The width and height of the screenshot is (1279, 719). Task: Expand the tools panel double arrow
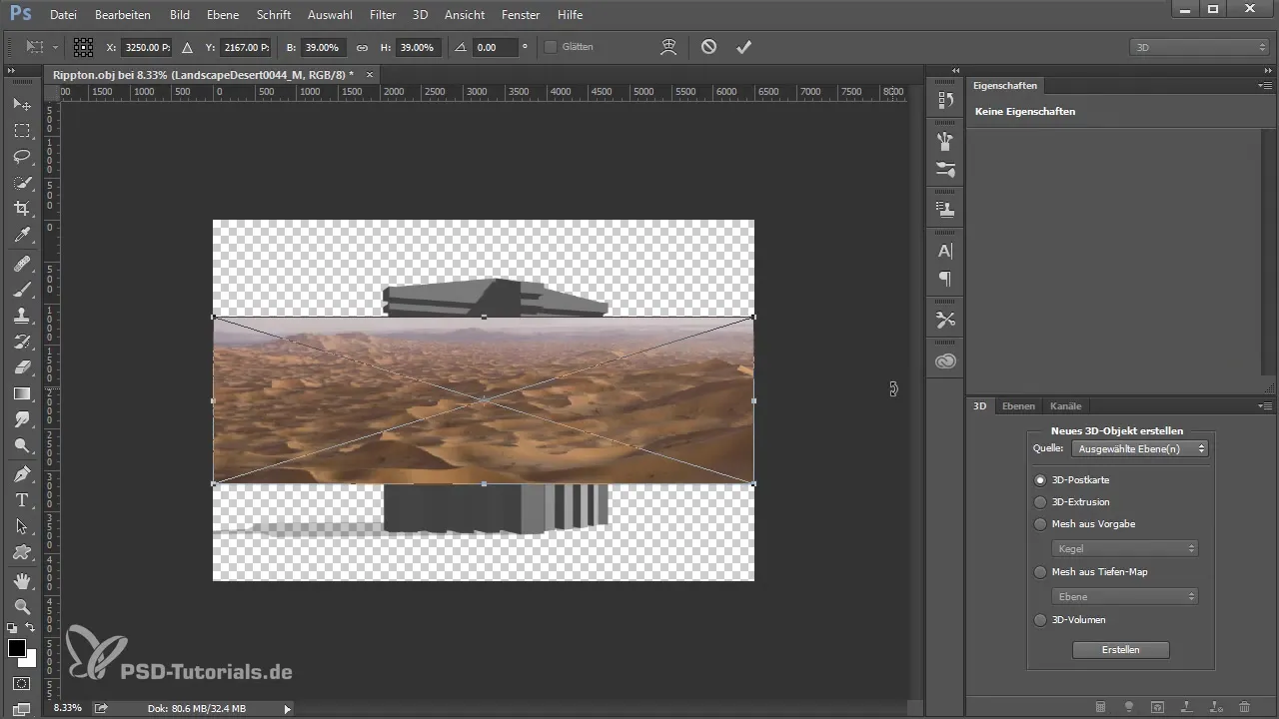tap(11, 71)
